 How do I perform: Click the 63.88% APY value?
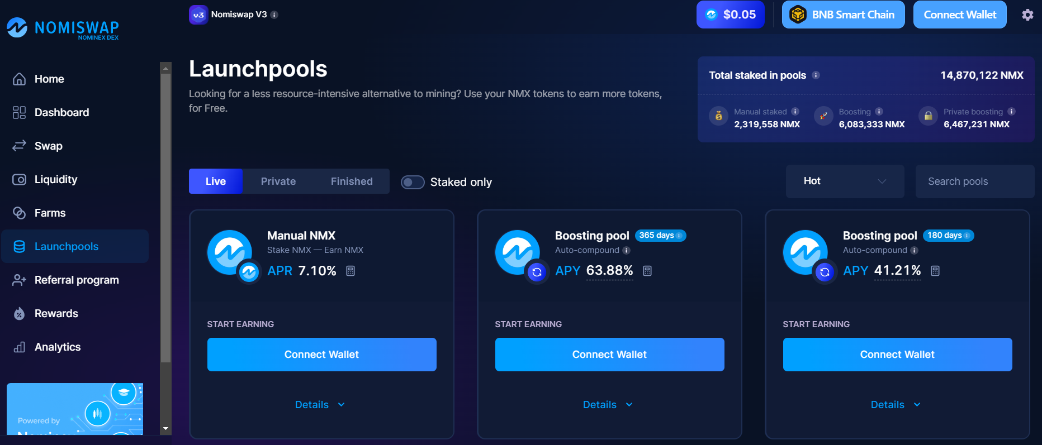coord(609,271)
